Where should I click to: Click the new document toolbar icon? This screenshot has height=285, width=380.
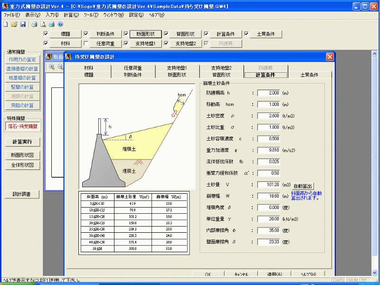[5, 24]
